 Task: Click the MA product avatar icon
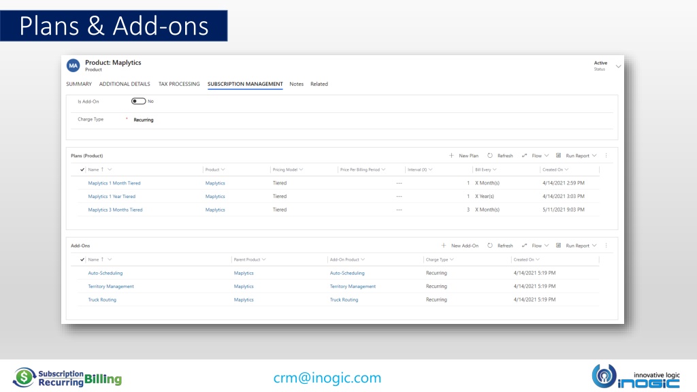point(73,65)
